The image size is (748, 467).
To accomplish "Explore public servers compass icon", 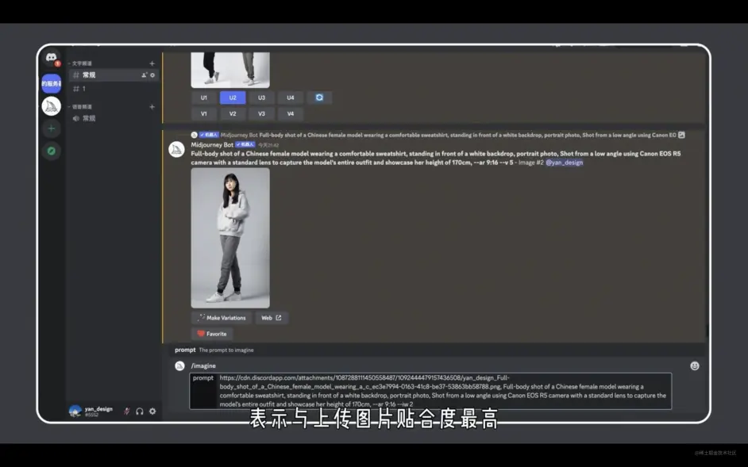I will coord(51,151).
